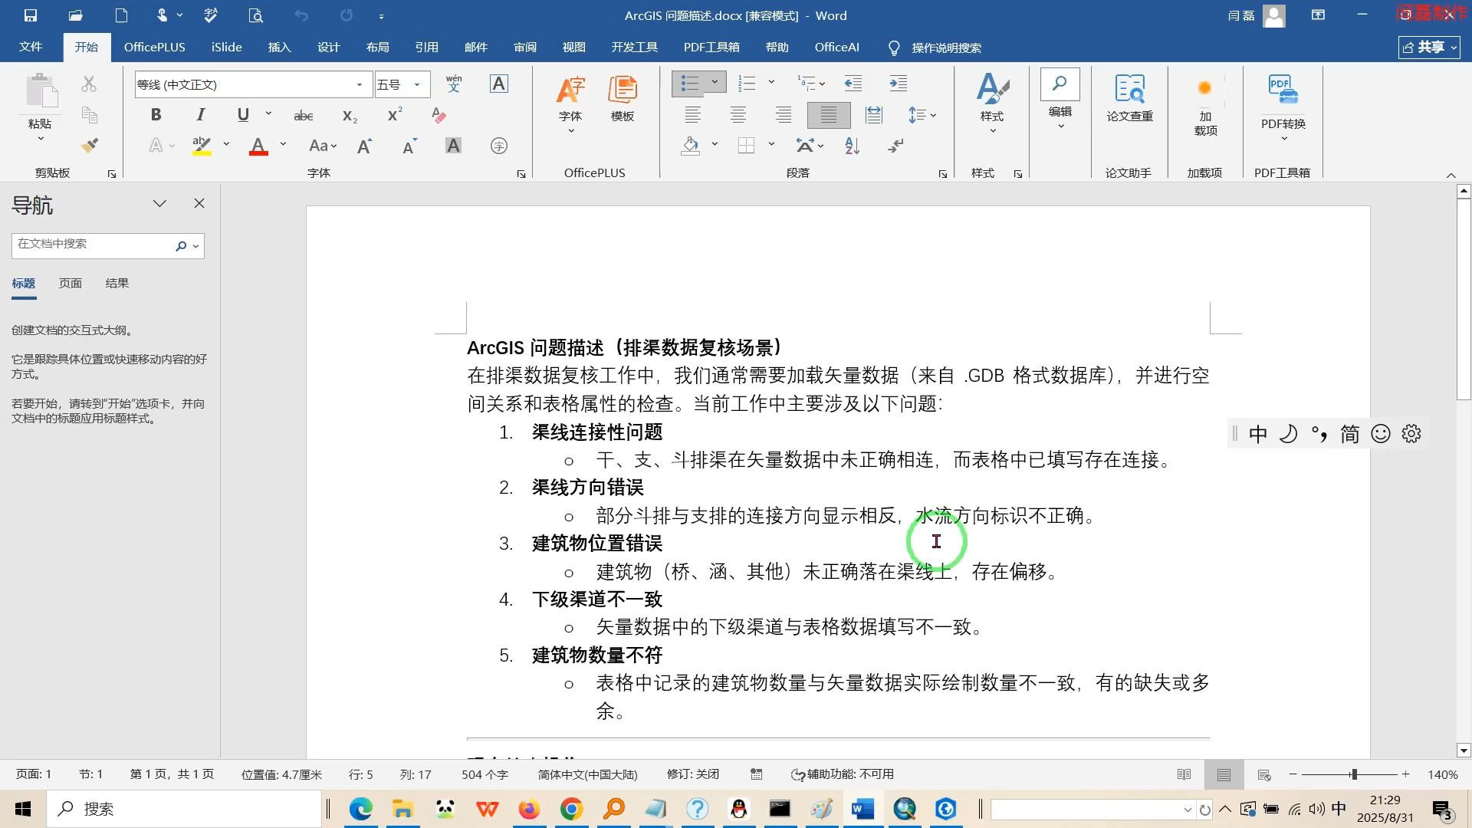Switch to 布局 ribbon tab

click(377, 47)
